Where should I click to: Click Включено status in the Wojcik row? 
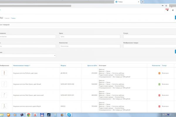165,106
